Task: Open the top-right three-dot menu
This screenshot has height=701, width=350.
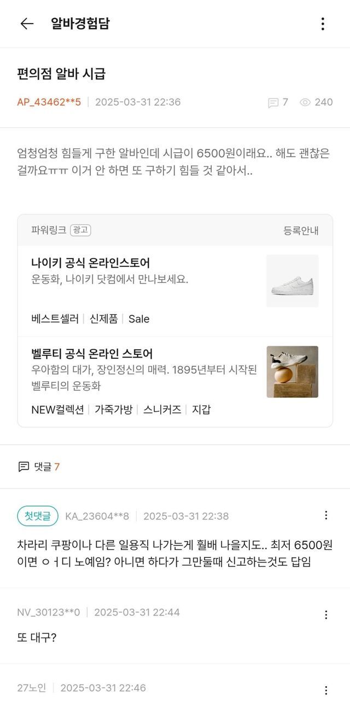Action: pos(323,24)
